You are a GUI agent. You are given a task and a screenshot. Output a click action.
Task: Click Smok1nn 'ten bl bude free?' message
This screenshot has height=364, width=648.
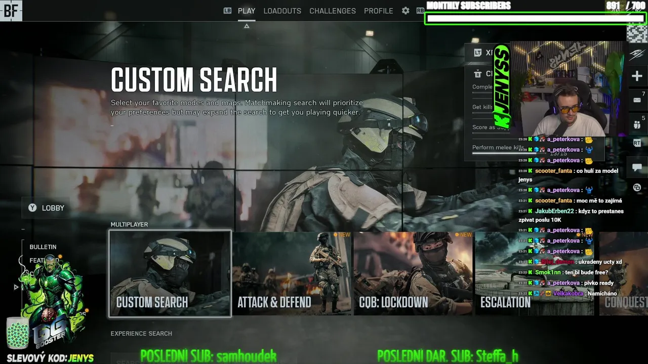click(x=563, y=272)
